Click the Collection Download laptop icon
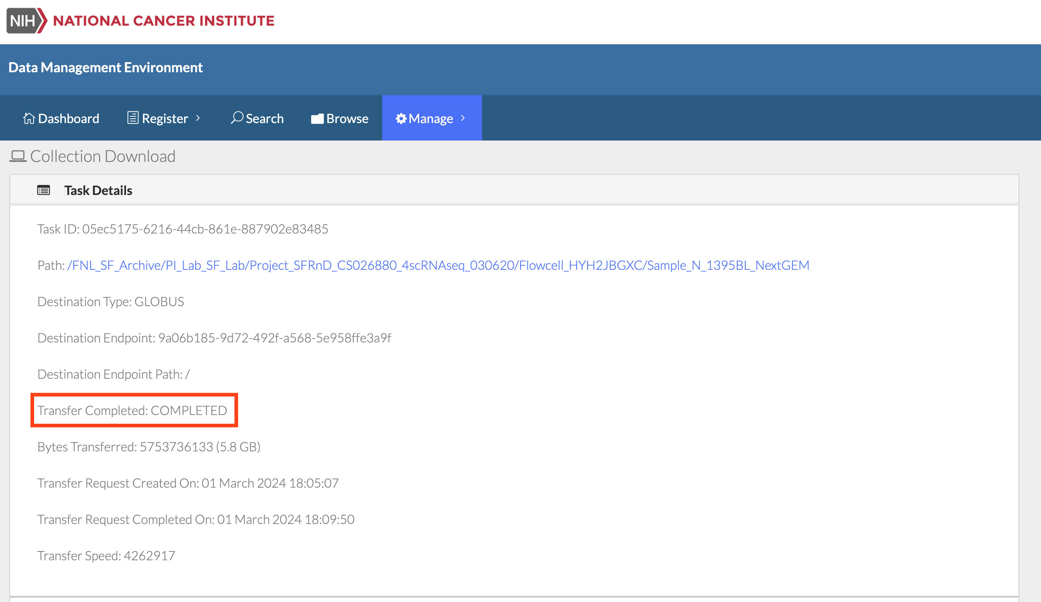 tap(18, 156)
